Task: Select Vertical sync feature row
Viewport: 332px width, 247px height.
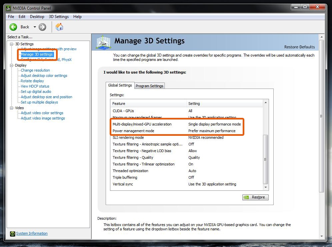Action: pos(187,184)
